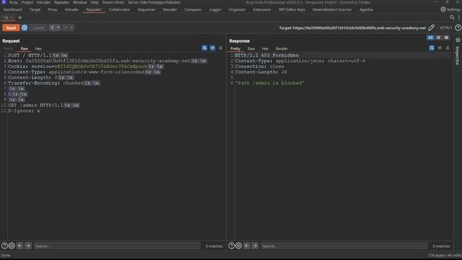
Task: Toggle response non-printable characters display
Action: (440, 48)
